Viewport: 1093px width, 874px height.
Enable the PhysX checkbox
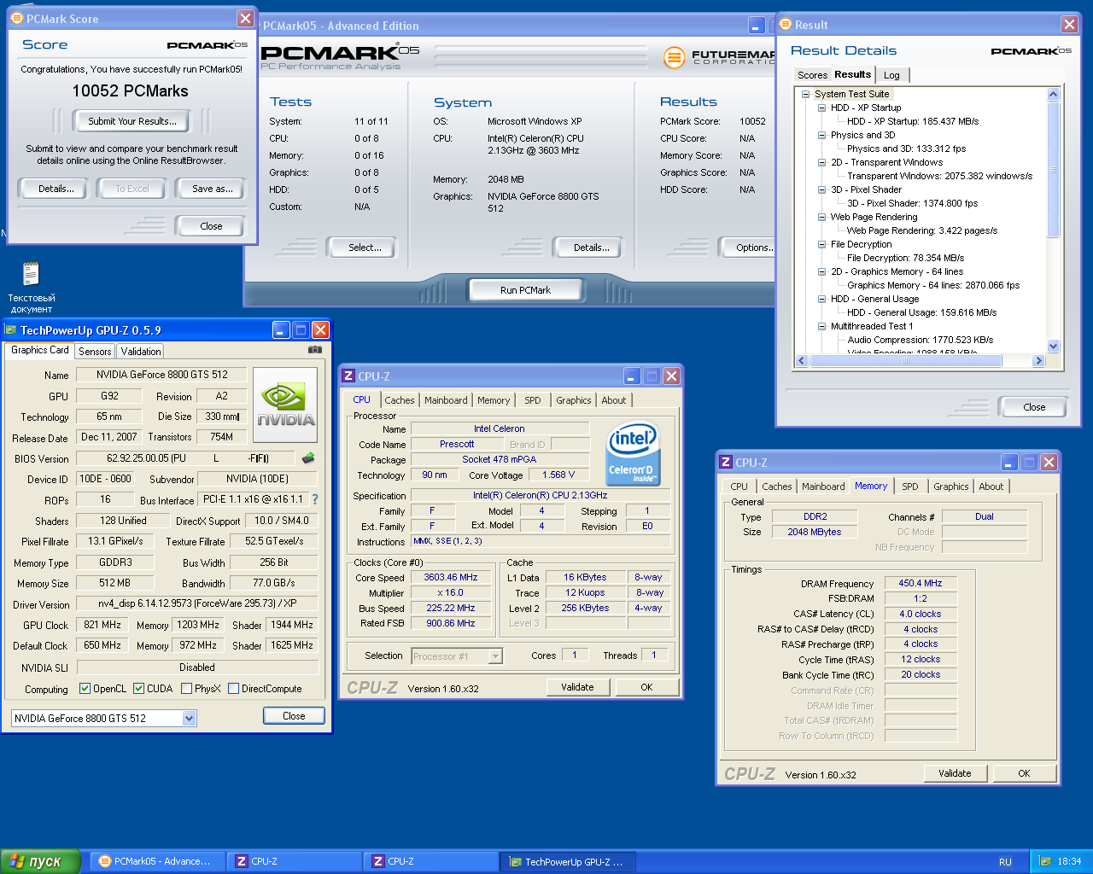pos(186,689)
